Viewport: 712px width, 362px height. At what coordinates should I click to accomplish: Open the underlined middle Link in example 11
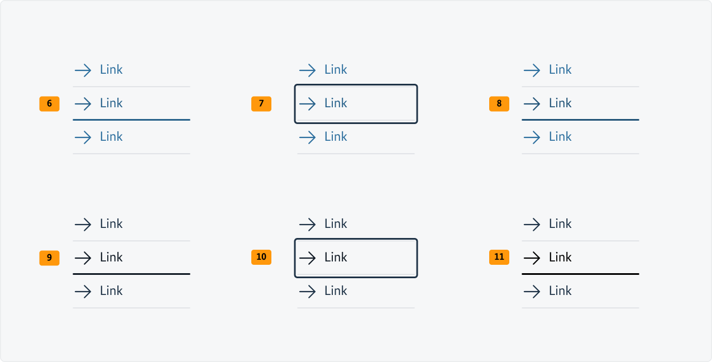point(560,258)
